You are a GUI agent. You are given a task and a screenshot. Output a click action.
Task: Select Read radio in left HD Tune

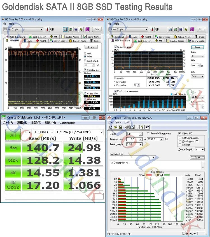click(85, 54)
